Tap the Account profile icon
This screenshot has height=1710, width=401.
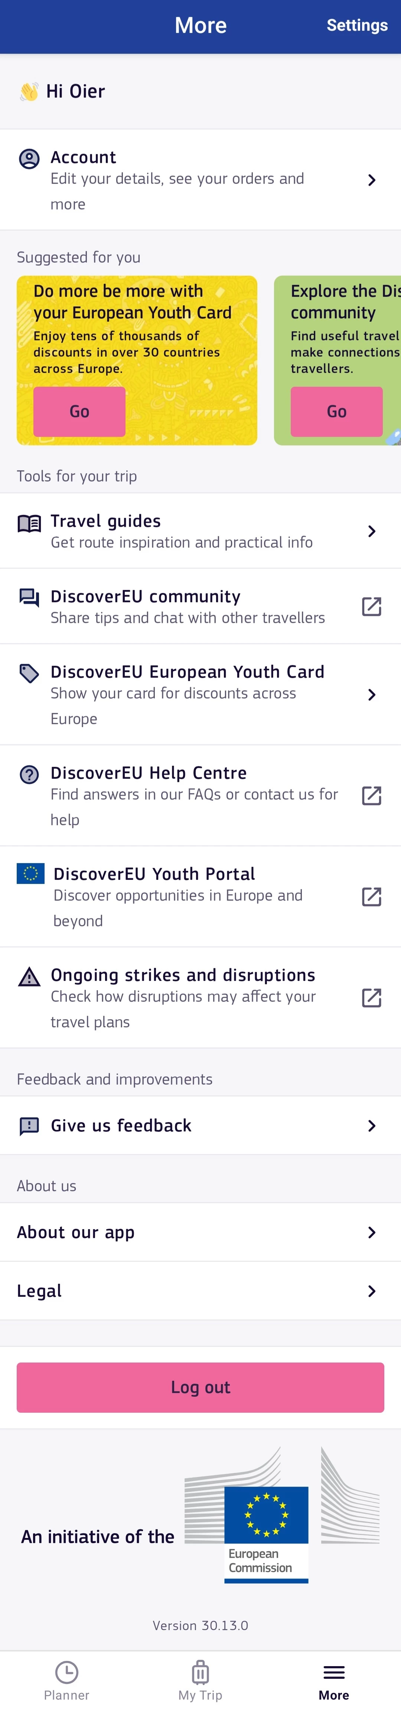29,159
